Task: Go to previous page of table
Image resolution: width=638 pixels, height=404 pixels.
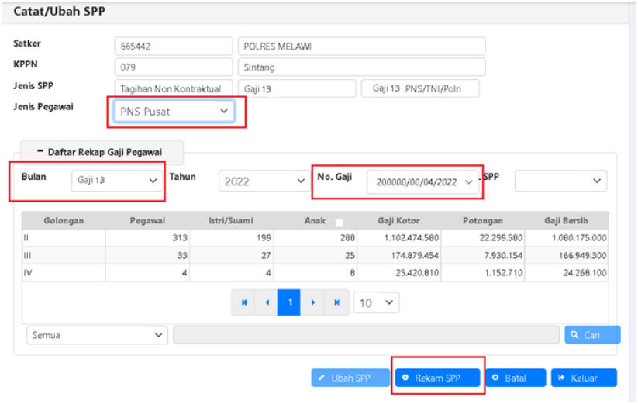Action: coord(267,302)
